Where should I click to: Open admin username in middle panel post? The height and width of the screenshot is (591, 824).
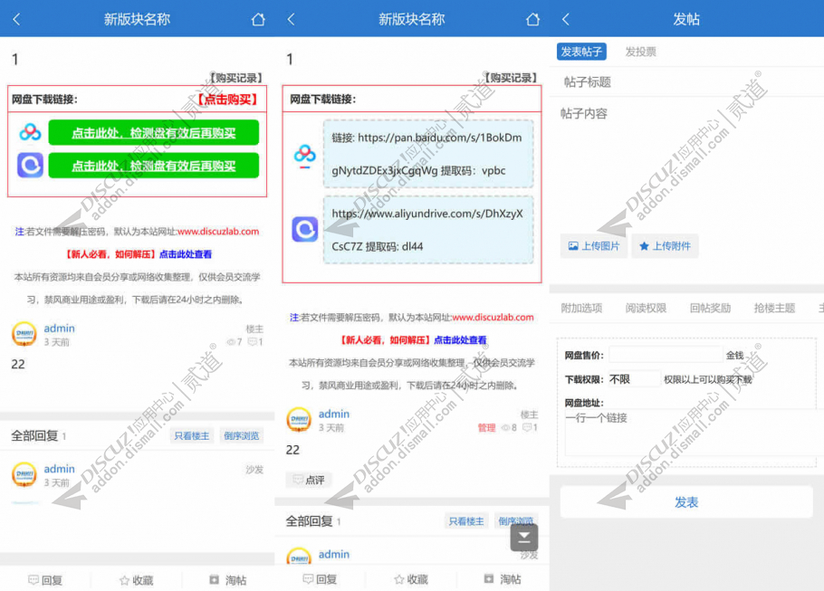(334, 414)
